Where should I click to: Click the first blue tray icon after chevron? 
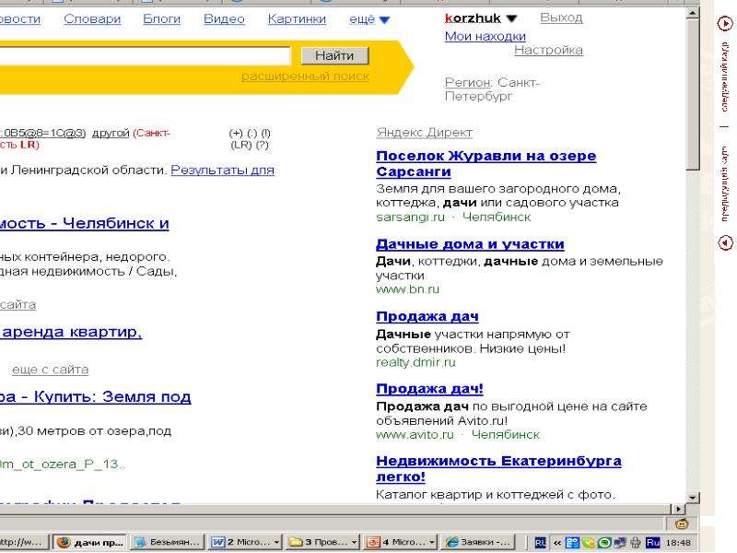click(x=572, y=543)
